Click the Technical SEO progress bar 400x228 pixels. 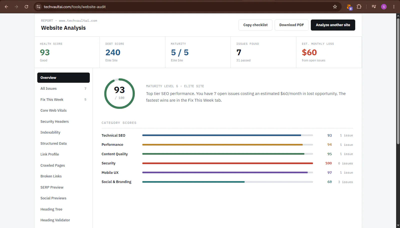pos(227,135)
